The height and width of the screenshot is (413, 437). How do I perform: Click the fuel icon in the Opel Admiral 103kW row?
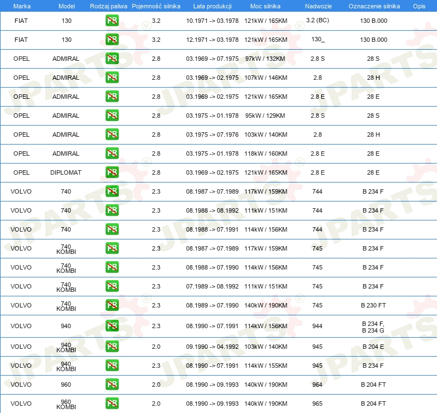(112, 135)
